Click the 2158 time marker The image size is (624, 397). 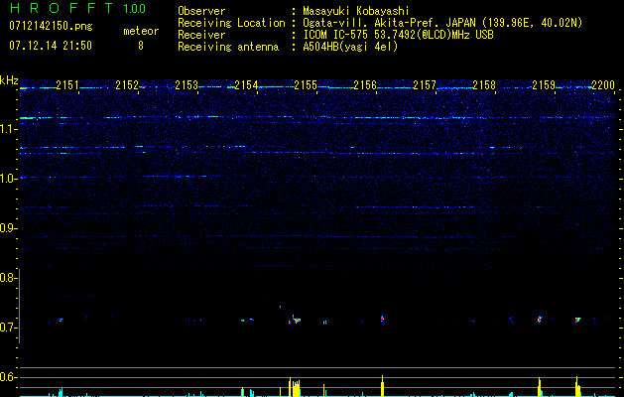tap(484, 84)
